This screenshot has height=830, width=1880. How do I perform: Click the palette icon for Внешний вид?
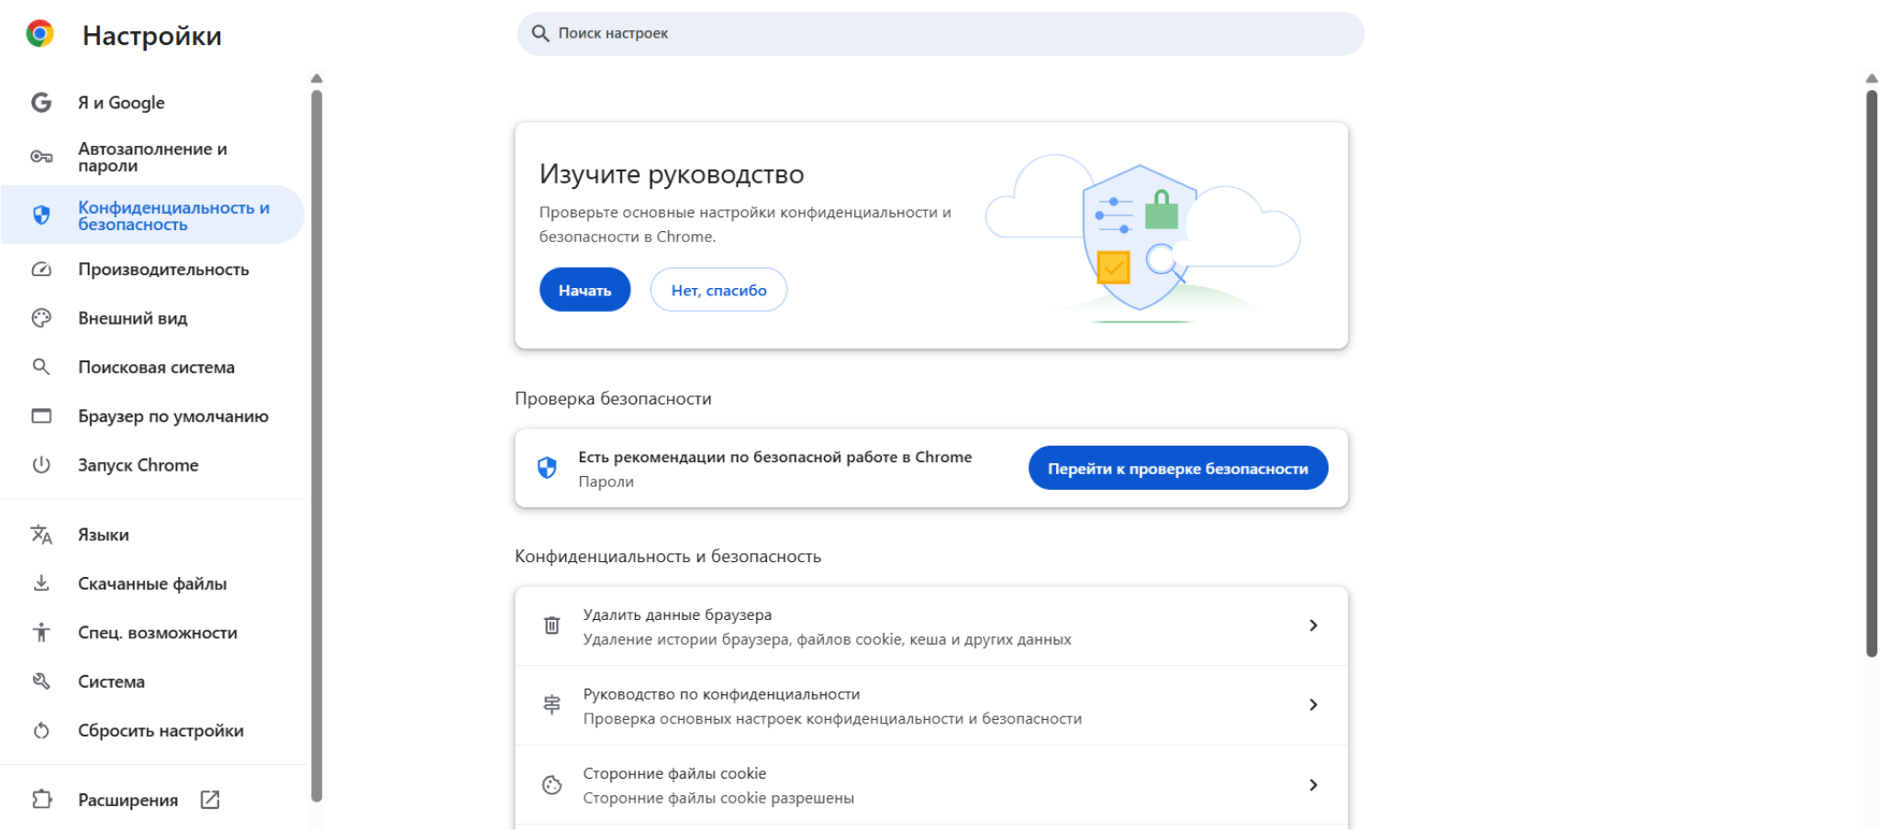(41, 318)
